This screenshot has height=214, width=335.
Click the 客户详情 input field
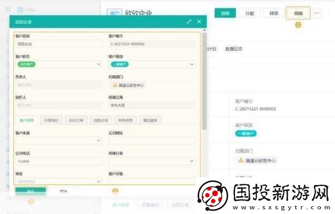point(152,181)
